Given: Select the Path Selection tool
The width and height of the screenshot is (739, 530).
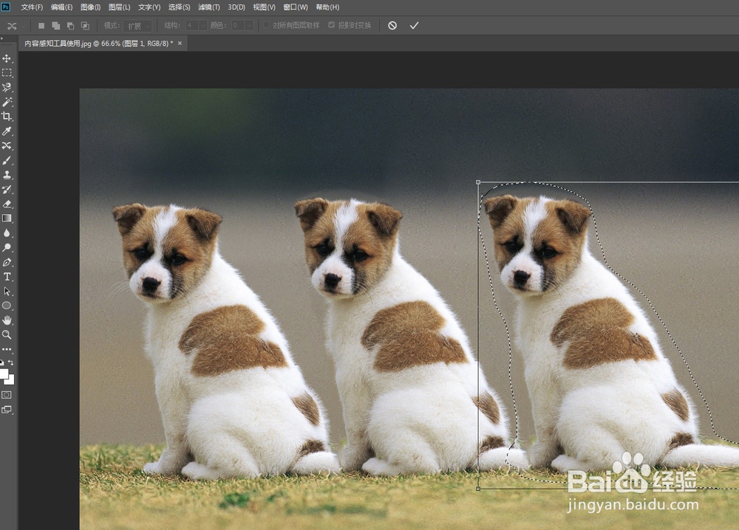Looking at the screenshot, I should tap(7, 292).
